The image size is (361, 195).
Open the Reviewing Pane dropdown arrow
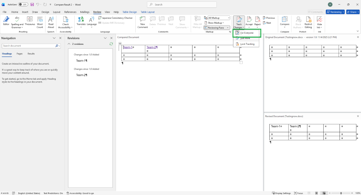pos(228,28)
